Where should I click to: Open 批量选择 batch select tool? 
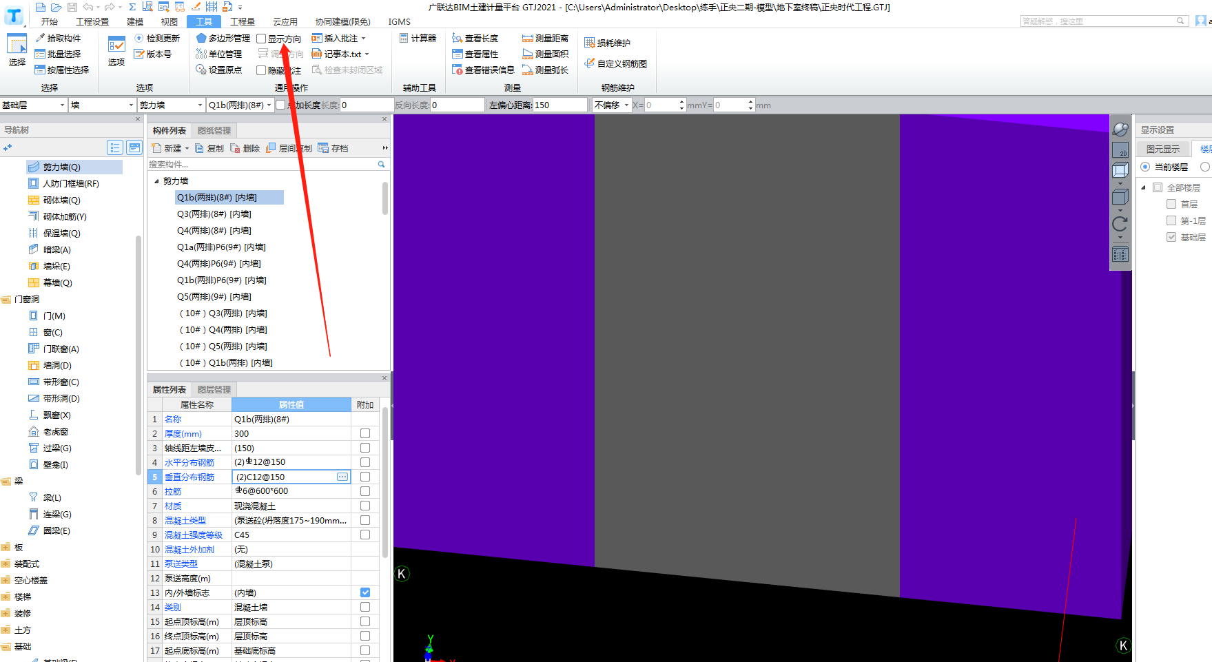58,54
